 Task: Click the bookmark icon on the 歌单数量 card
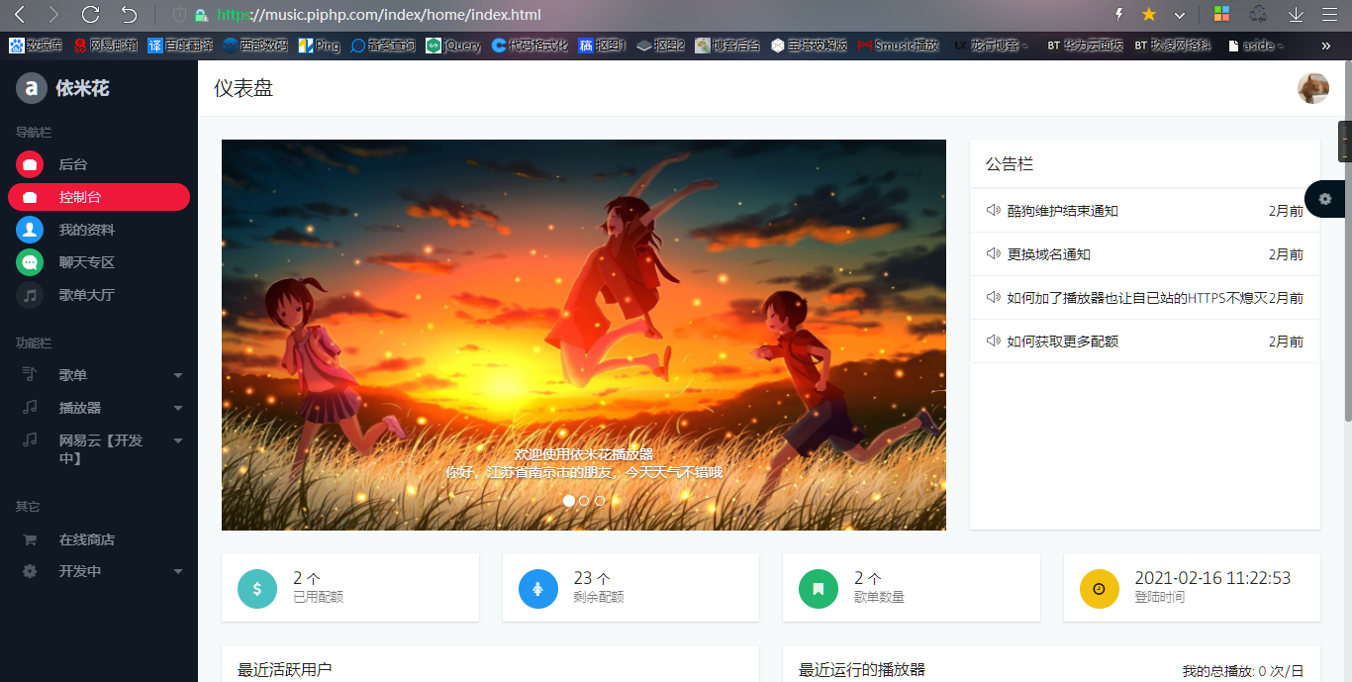click(x=819, y=588)
